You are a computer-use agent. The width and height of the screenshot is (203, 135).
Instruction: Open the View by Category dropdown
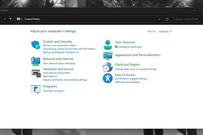tap(165, 31)
